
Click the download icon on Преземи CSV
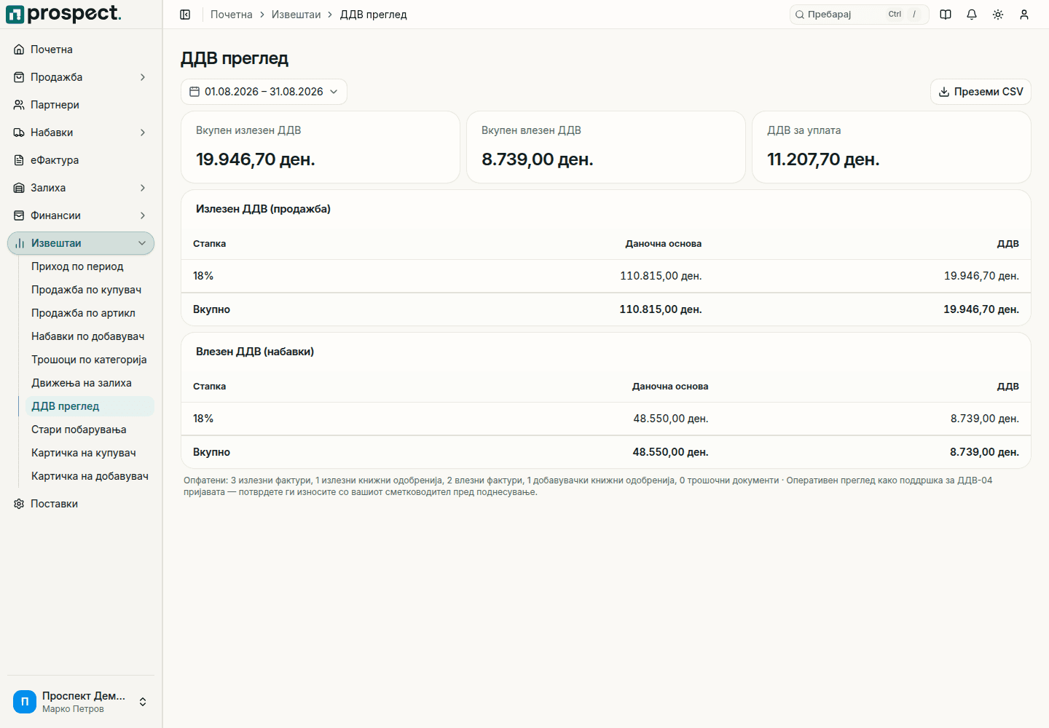point(944,92)
